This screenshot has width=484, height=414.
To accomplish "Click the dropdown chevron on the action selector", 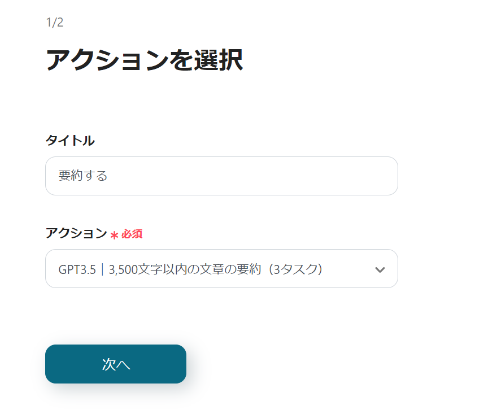I will (x=381, y=269).
